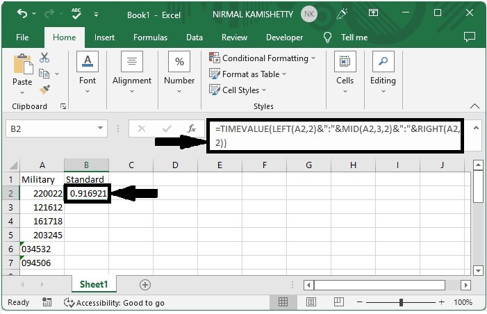Click the Insert Function fx icon
Image resolution: width=487 pixels, height=314 pixels.
[x=192, y=129]
